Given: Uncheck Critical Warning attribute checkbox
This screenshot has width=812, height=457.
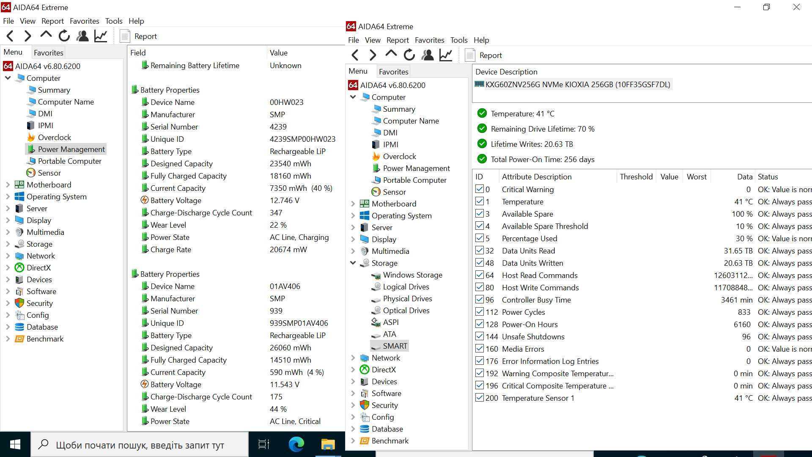Looking at the screenshot, I should coord(480,189).
